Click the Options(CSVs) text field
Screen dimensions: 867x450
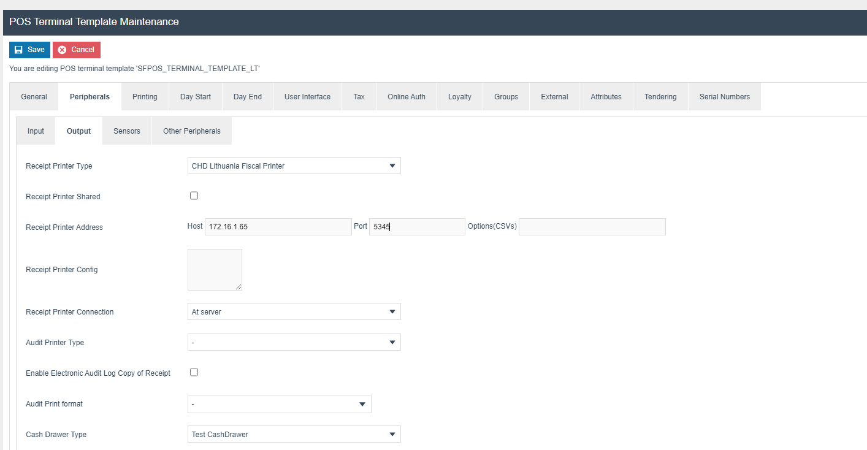(592, 227)
